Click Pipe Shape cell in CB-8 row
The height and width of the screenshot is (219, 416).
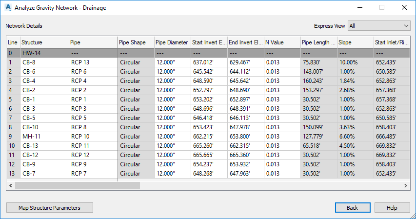coord(136,62)
